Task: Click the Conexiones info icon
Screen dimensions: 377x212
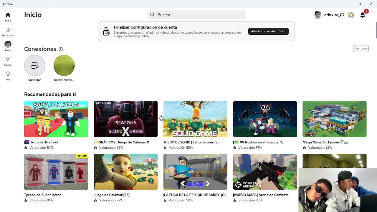Action: coord(61,49)
